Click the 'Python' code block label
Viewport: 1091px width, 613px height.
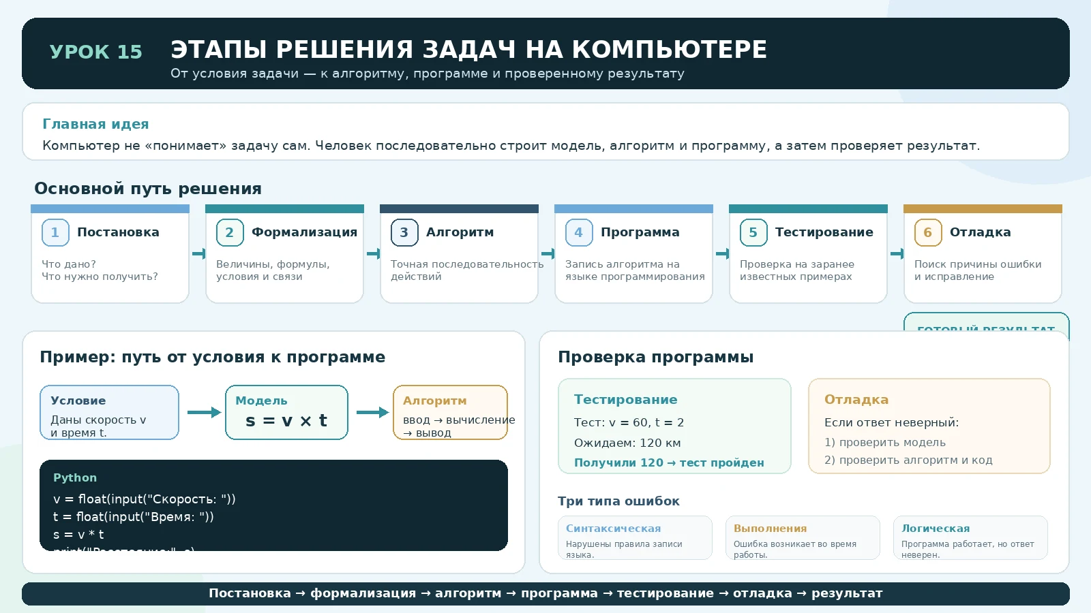tap(75, 477)
